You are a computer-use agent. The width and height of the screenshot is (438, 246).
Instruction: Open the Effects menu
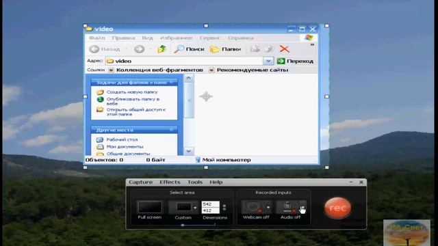170,182
